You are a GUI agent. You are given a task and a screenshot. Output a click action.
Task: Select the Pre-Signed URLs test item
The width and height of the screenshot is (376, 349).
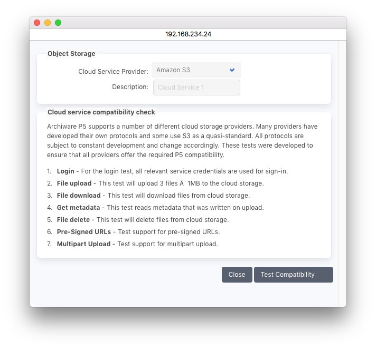[x=84, y=232]
